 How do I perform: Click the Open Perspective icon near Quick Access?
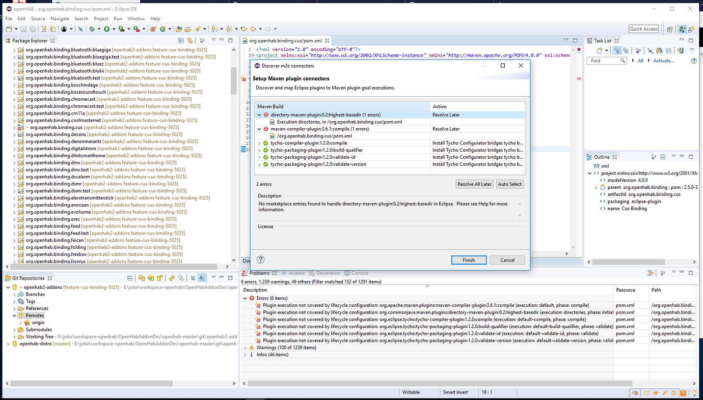coord(670,29)
